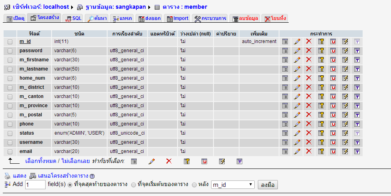Select radio ที่จุดสุดท้ายของตาราง
This screenshot has width=391, height=196.
tap(70, 185)
